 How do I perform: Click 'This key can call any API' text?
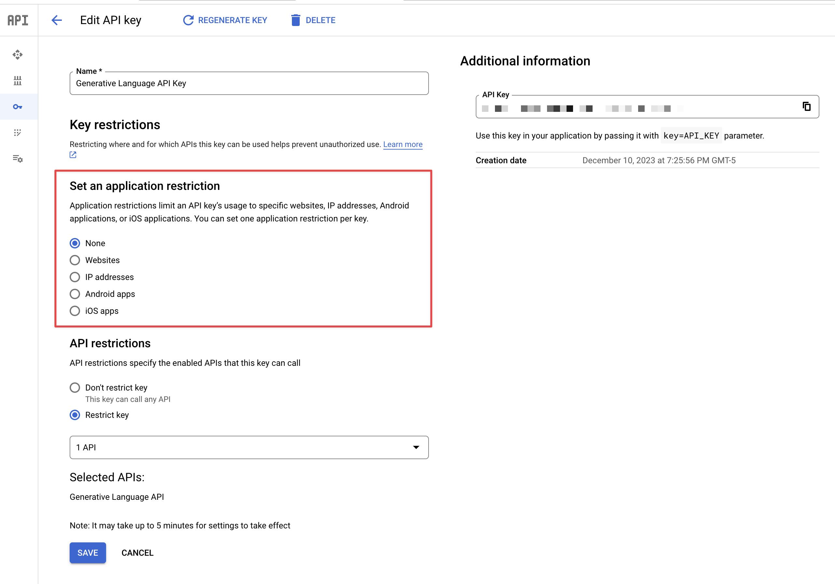coord(128,399)
